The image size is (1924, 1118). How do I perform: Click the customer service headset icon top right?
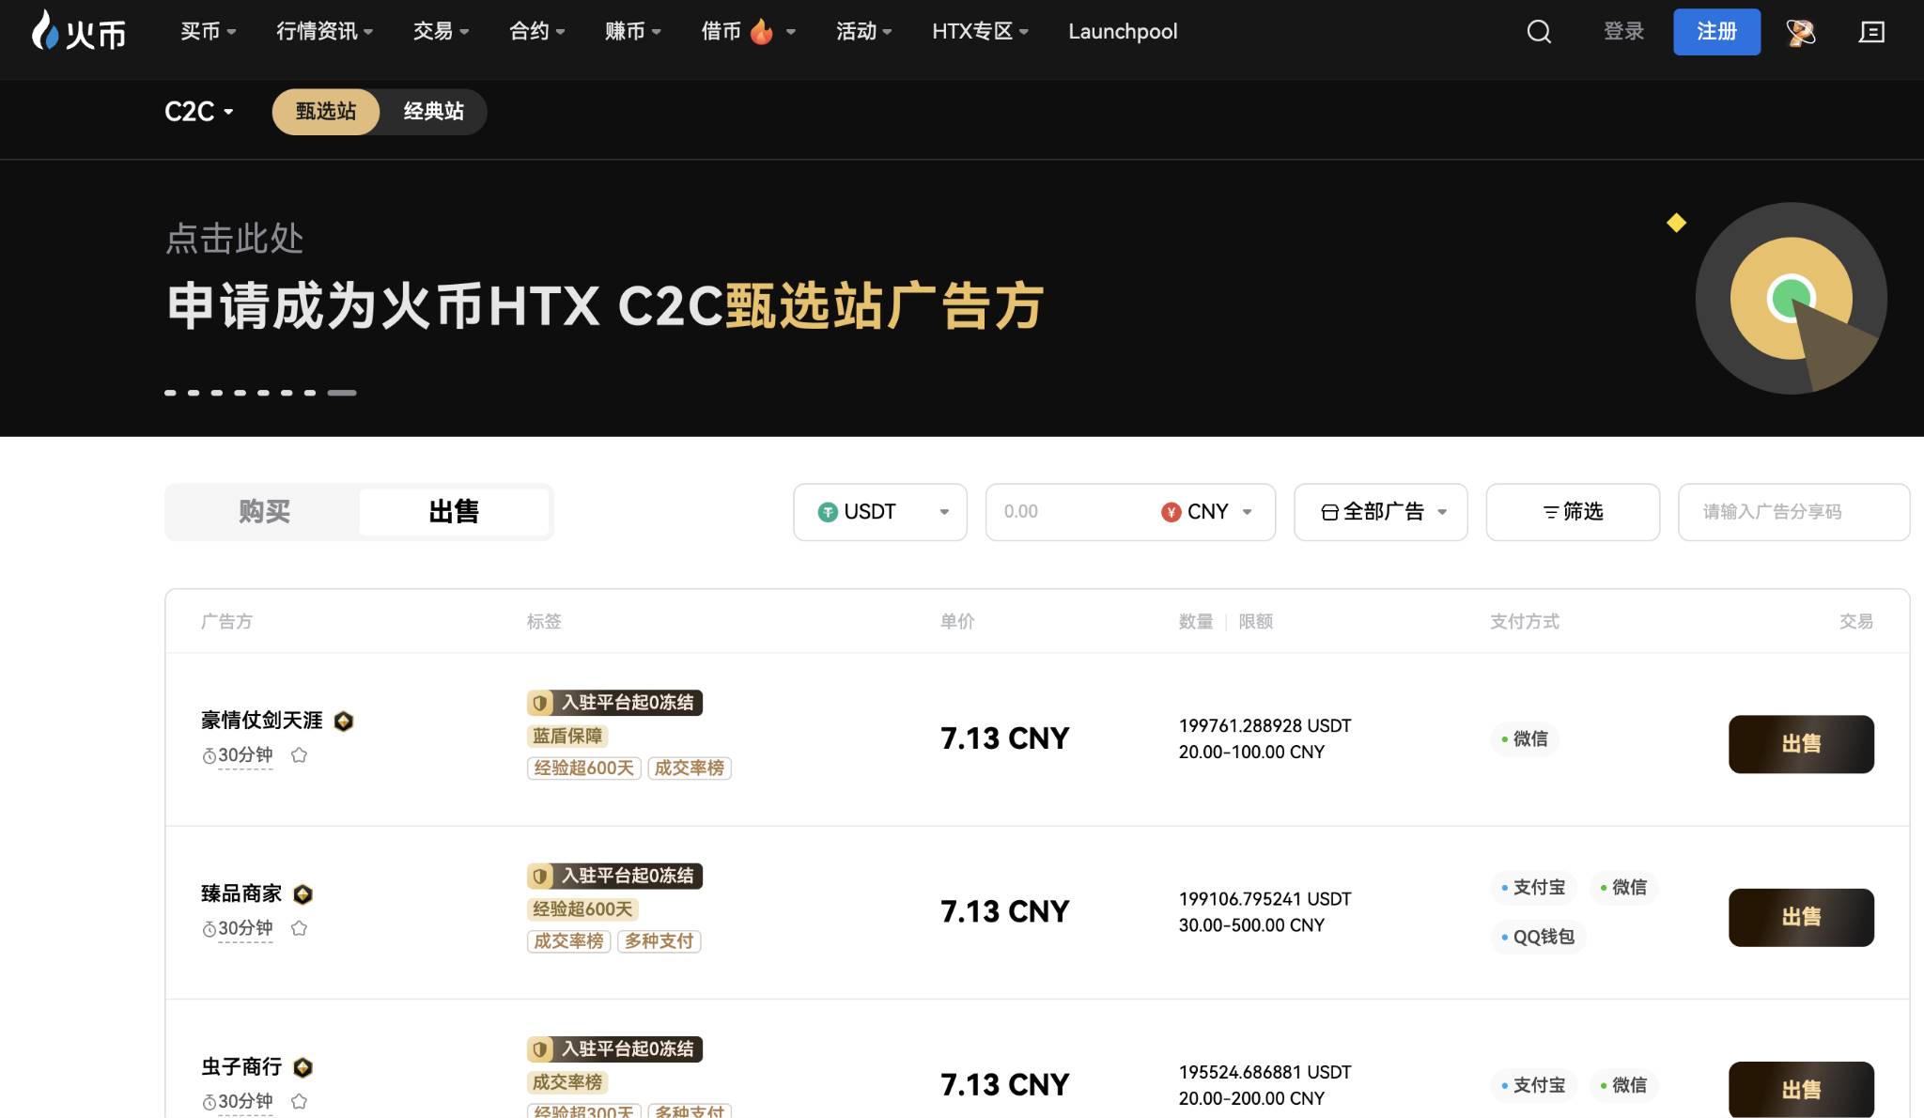tap(1801, 33)
